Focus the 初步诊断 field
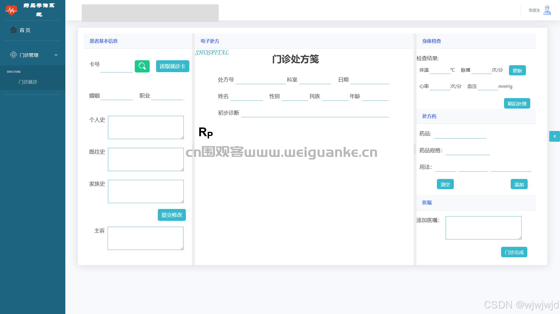The width and height of the screenshot is (560, 314). click(315, 113)
